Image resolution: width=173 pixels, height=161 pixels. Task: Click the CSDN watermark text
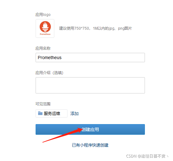147,156
